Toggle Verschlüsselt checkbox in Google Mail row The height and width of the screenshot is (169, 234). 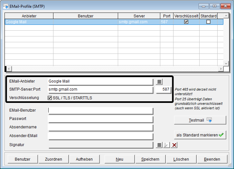pyautogui.click(x=186, y=22)
